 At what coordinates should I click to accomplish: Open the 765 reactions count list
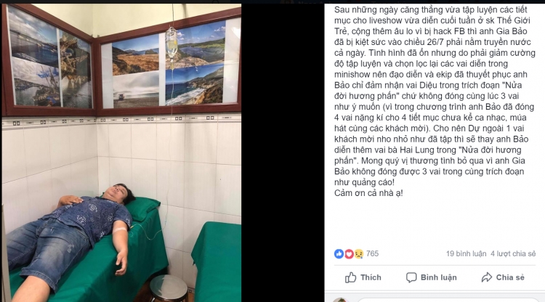pyautogui.click(x=372, y=254)
